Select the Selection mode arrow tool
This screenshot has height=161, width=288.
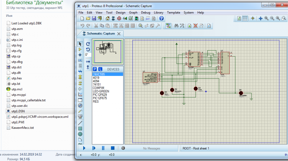tap(80, 44)
